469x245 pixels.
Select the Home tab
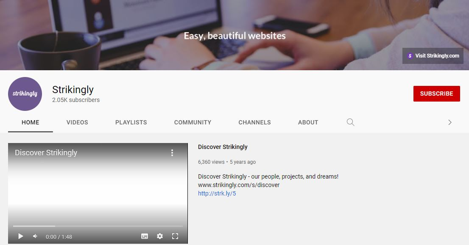click(x=31, y=122)
